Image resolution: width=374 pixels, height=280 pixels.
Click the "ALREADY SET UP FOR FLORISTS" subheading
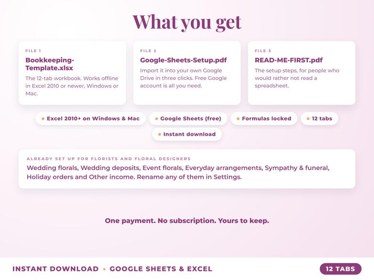pyautogui.click(x=109, y=159)
